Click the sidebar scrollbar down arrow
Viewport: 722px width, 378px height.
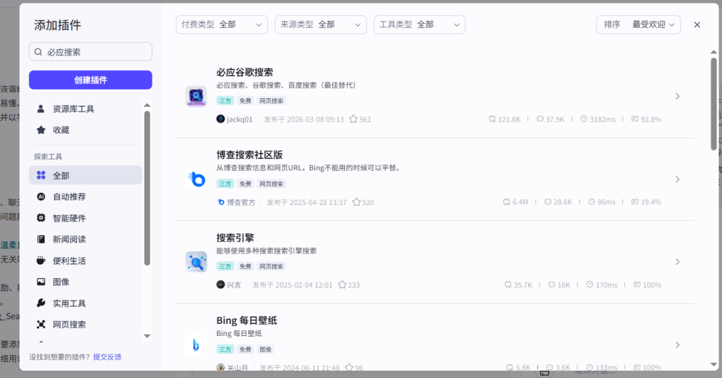[147, 336]
